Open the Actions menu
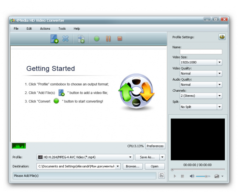 click(x=45, y=28)
